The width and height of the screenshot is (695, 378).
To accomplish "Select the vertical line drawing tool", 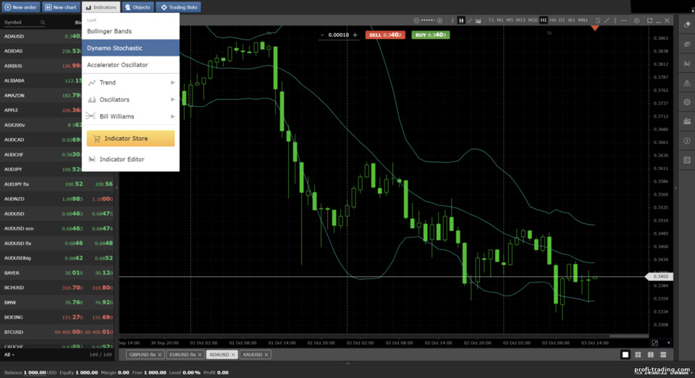I will coord(615,20).
